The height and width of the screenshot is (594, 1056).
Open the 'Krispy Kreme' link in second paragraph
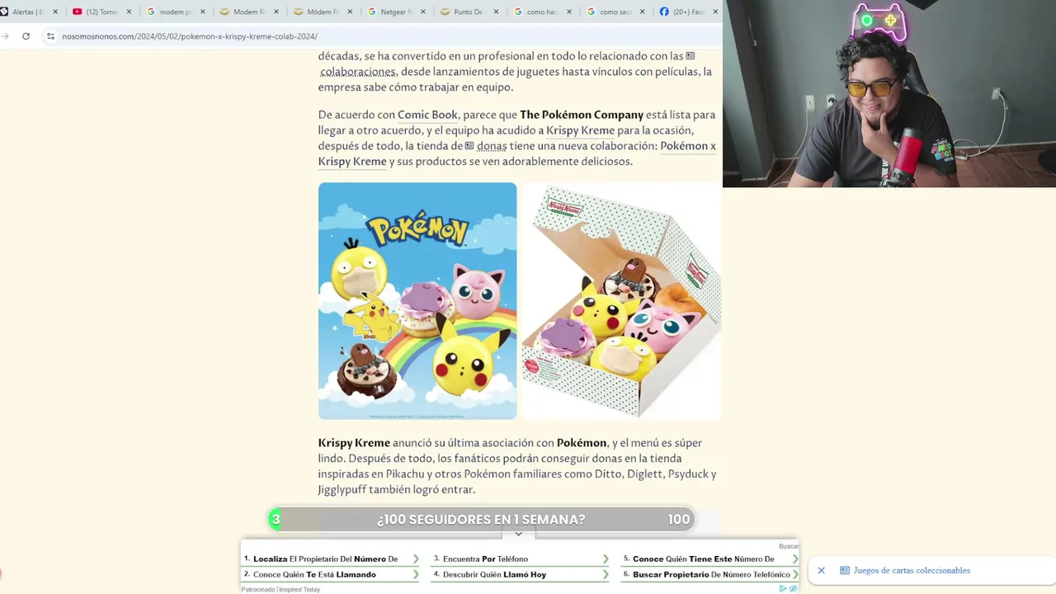point(580,130)
